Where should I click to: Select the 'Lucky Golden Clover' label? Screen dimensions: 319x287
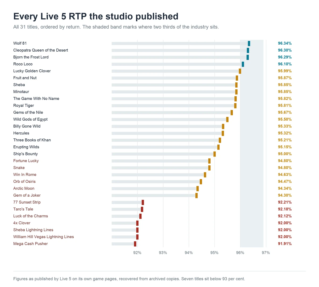point(32,71)
